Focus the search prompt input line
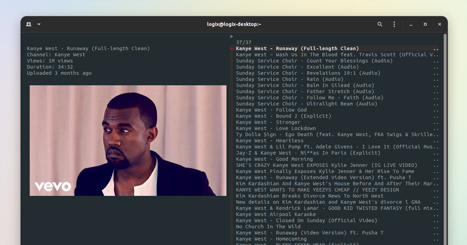The image size is (467, 245). pos(335,37)
